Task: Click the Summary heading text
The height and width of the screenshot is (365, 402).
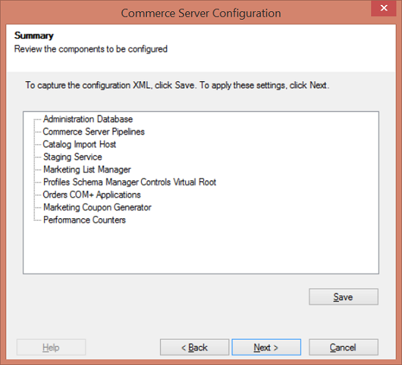Action: pyautogui.click(x=34, y=36)
